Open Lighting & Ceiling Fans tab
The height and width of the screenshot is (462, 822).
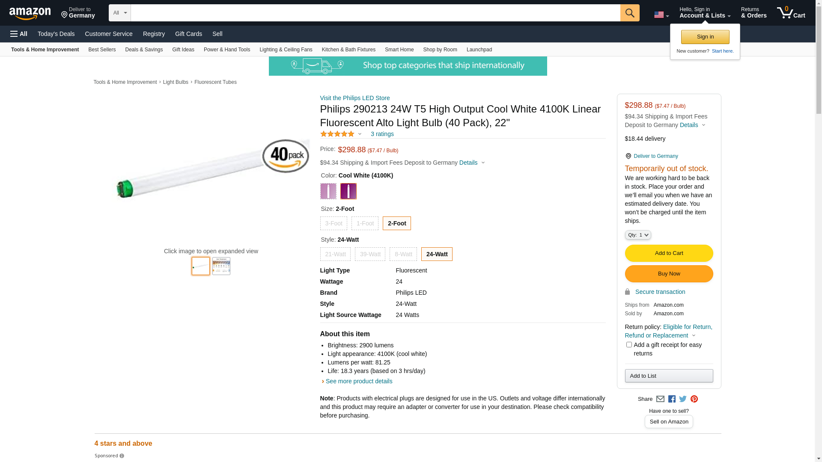click(286, 50)
